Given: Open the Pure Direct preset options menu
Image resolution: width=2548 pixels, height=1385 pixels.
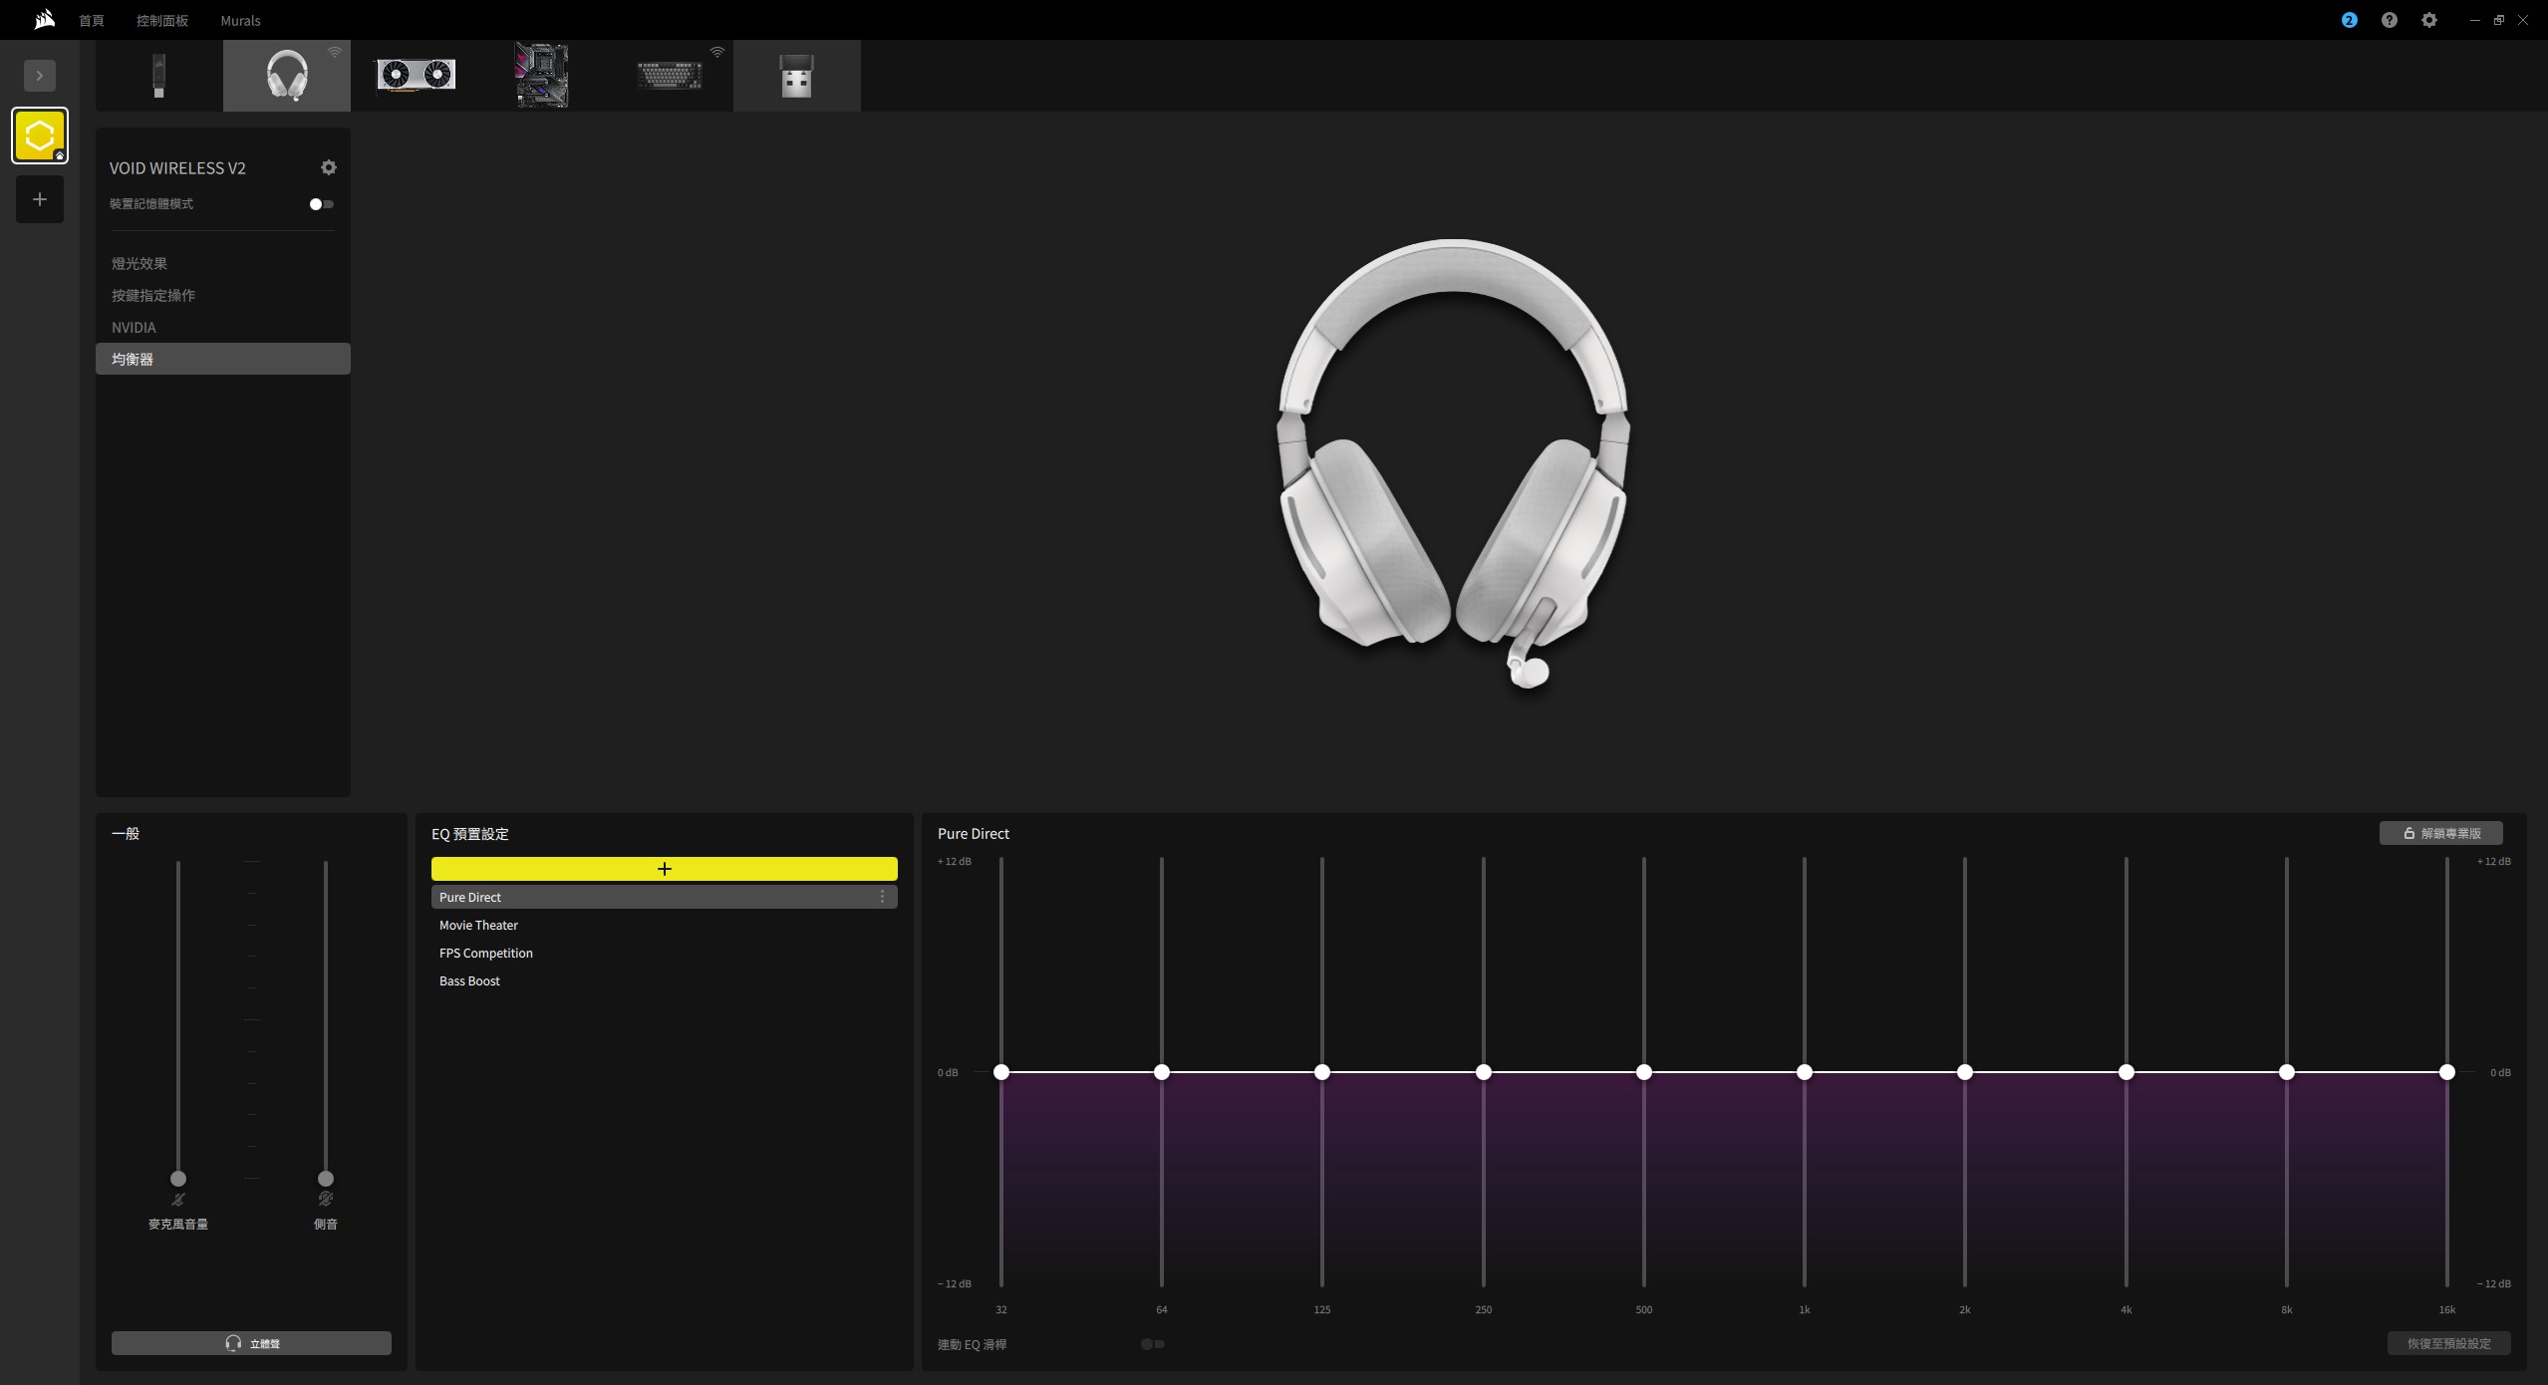Looking at the screenshot, I should (x=882, y=897).
